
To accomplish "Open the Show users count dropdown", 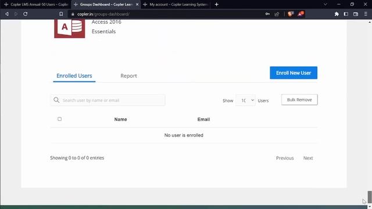I will tap(245, 100).
